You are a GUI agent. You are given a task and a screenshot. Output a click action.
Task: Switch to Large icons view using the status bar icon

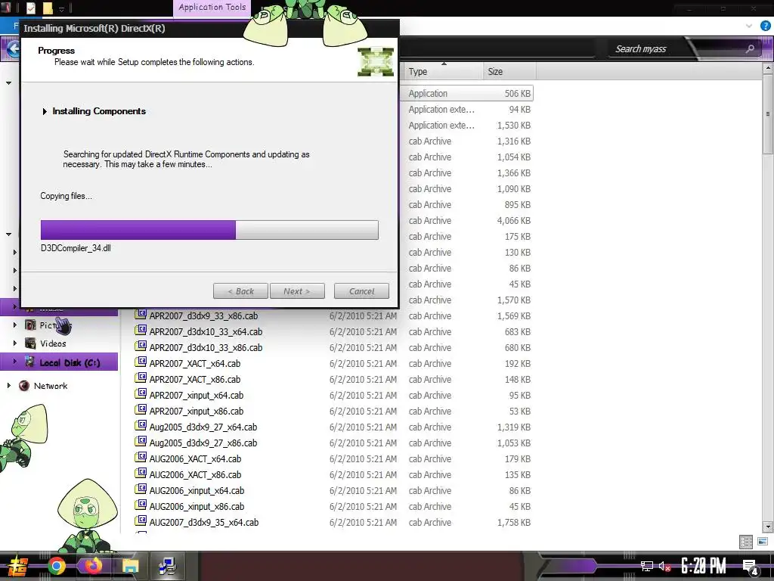[x=762, y=542]
